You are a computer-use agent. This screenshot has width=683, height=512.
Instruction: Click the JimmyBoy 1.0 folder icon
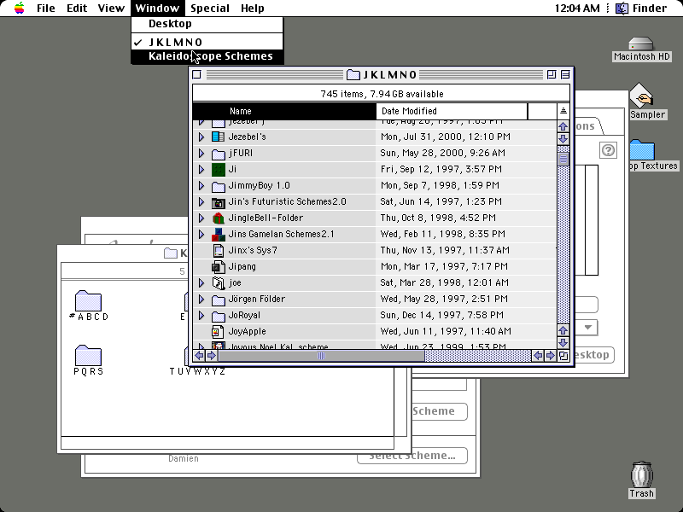(218, 186)
